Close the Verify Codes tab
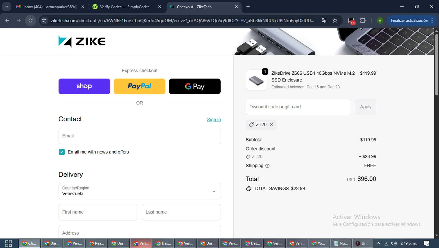Image resolution: width=439 pixels, height=248 pixels. click(x=160, y=7)
